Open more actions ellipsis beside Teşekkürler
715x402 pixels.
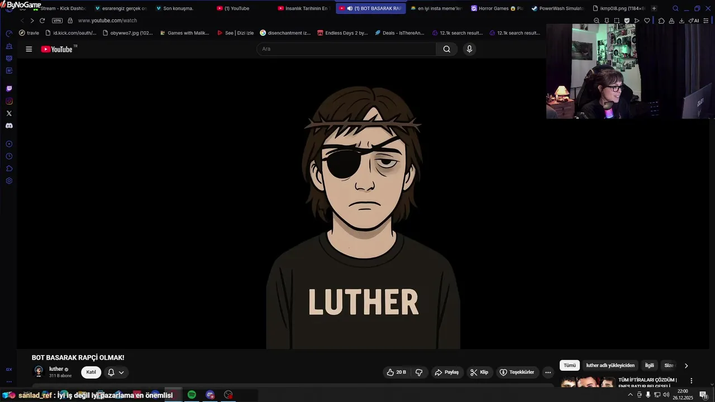[x=548, y=372]
